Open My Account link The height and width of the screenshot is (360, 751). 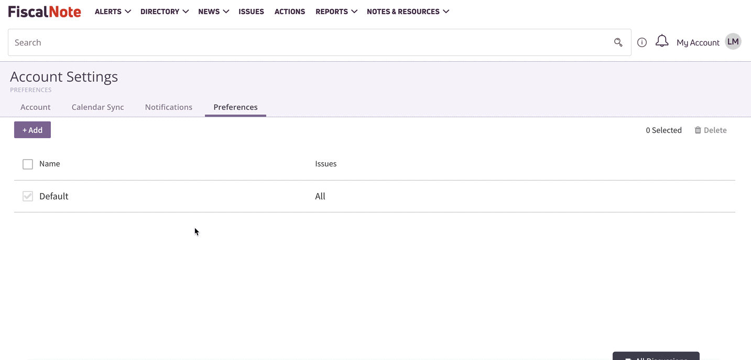coord(698,42)
